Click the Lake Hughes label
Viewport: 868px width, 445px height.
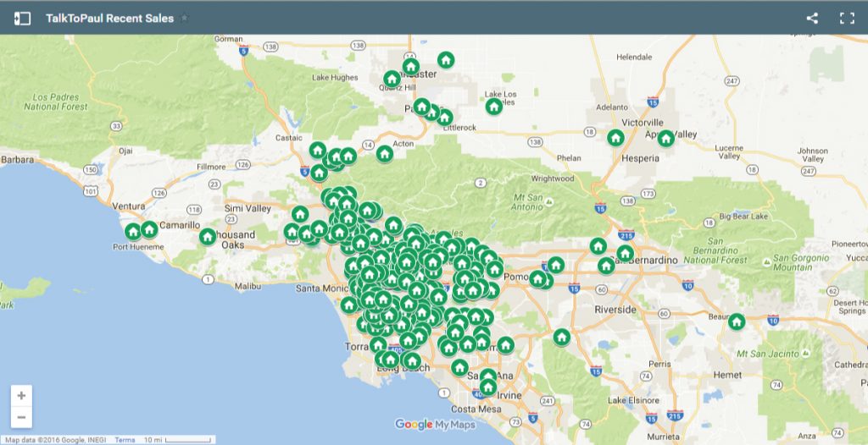click(335, 77)
